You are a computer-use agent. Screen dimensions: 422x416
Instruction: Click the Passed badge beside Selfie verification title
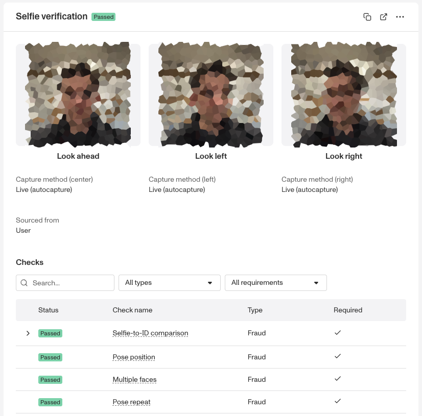point(103,16)
